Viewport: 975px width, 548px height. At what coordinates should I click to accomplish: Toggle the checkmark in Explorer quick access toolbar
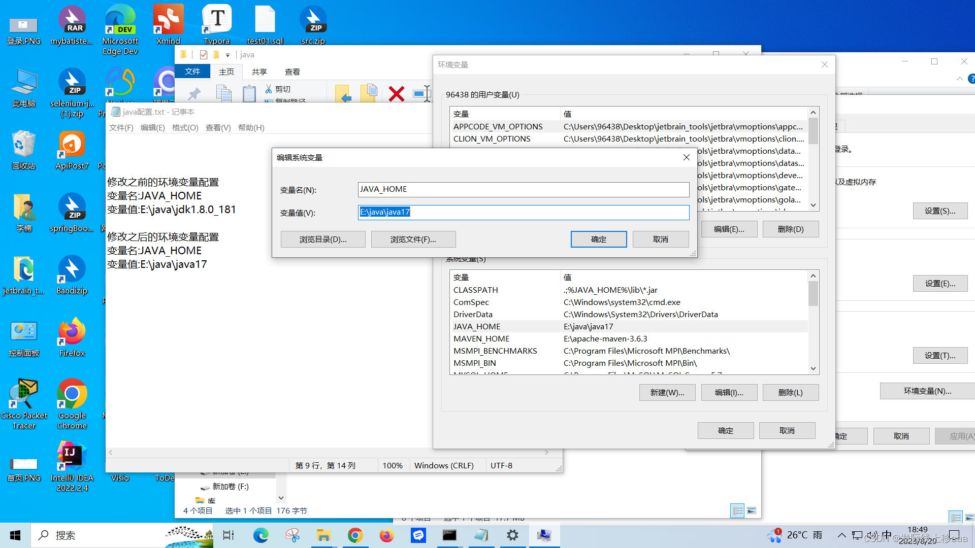204,55
